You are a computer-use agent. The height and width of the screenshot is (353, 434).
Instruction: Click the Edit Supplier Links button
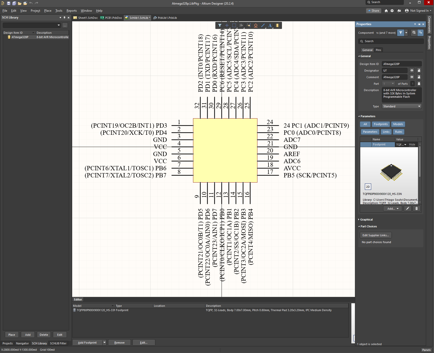point(376,235)
